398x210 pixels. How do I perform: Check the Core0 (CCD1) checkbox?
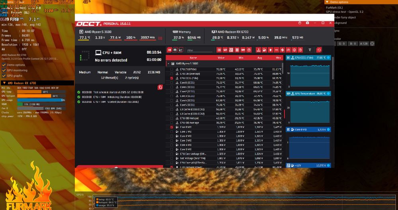[172, 82]
